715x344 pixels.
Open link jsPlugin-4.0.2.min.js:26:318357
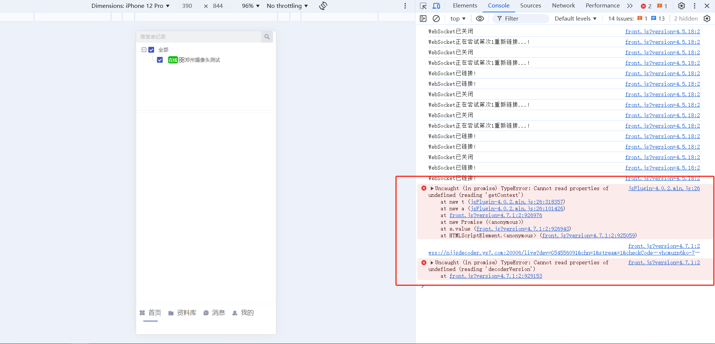tap(517, 202)
